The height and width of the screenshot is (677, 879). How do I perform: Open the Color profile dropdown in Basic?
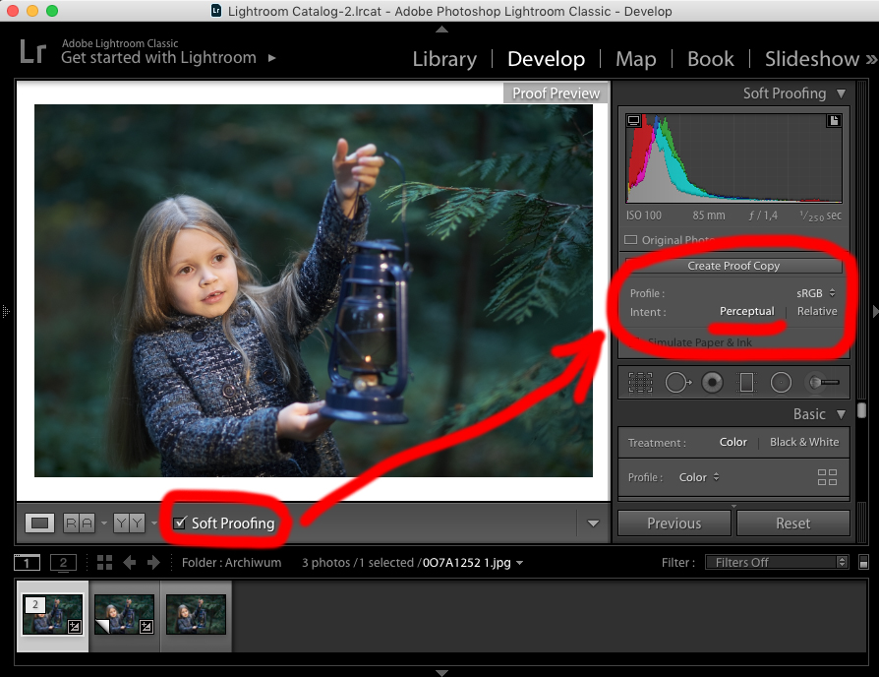coord(698,477)
